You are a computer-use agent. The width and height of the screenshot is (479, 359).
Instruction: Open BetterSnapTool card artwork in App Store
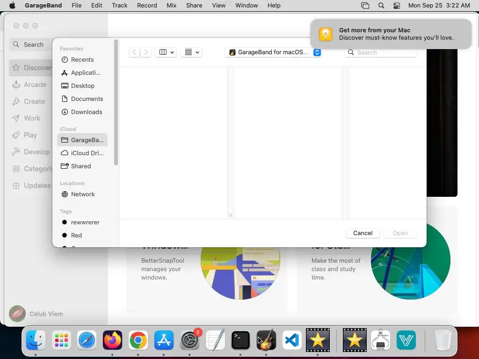[240, 273]
